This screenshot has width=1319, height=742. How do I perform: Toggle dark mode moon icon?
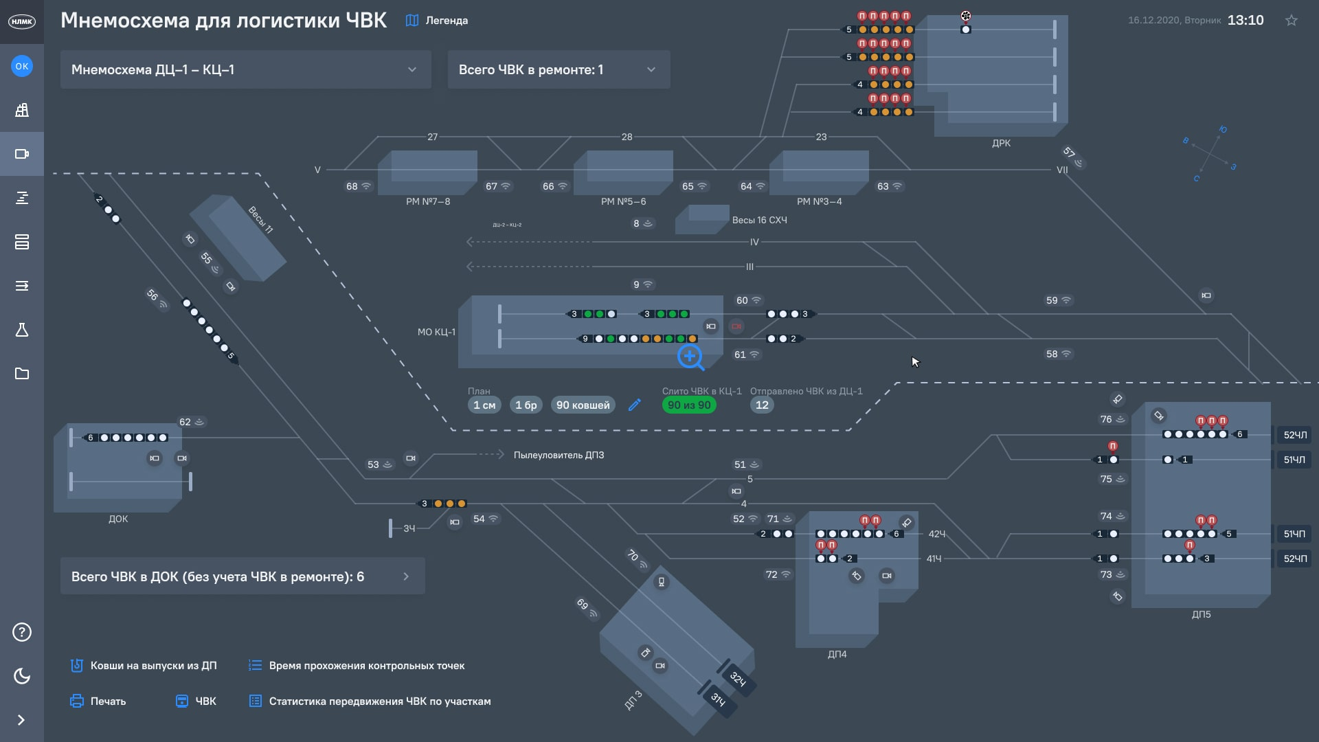pyautogui.click(x=22, y=676)
